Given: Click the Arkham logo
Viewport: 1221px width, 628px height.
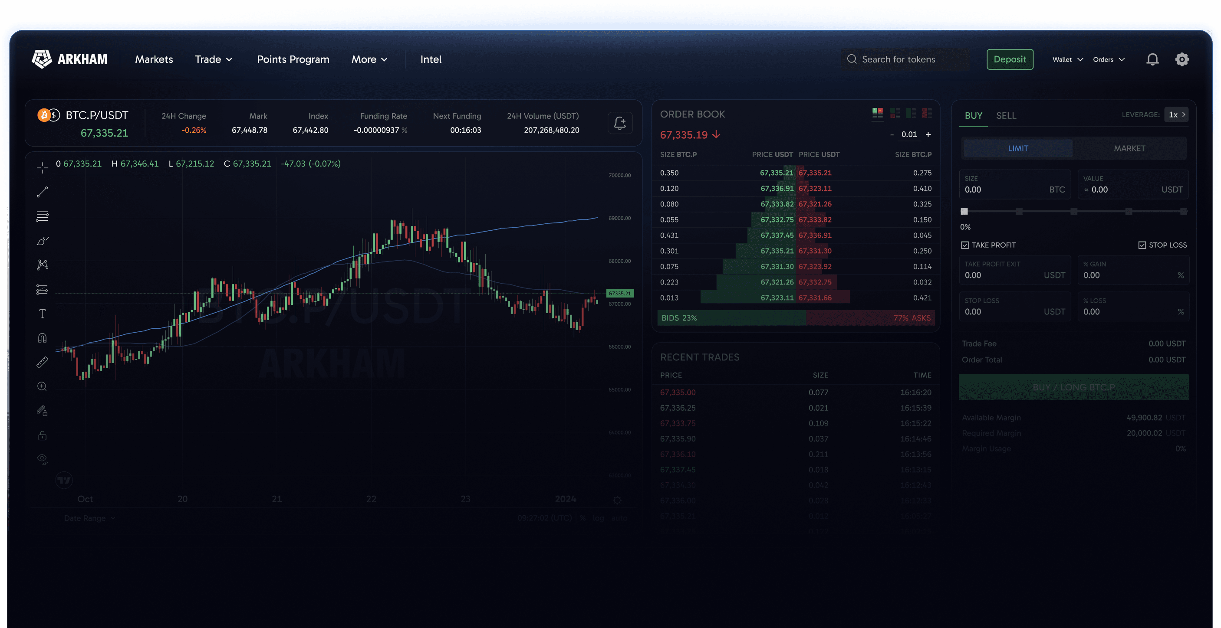Looking at the screenshot, I should (x=69, y=59).
